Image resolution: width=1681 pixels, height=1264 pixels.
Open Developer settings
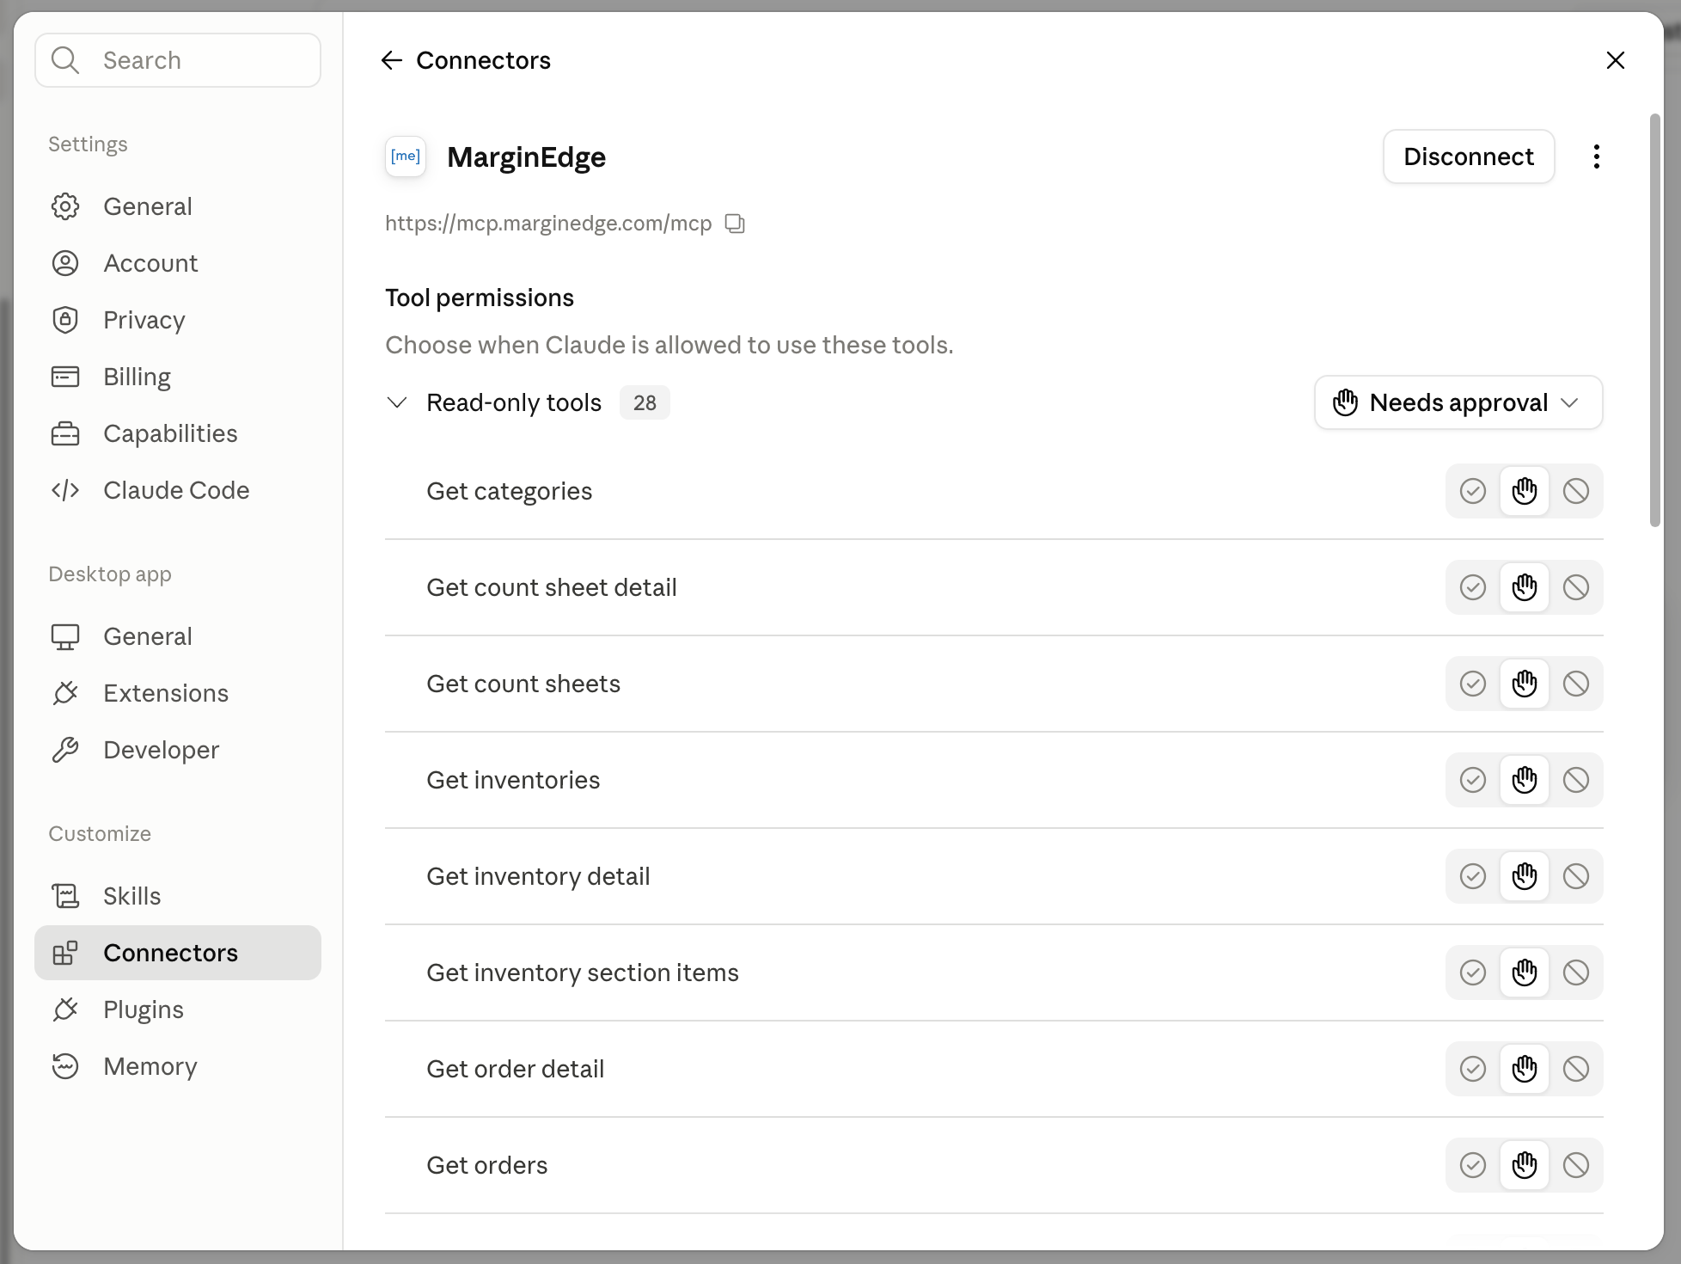coord(178,750)
